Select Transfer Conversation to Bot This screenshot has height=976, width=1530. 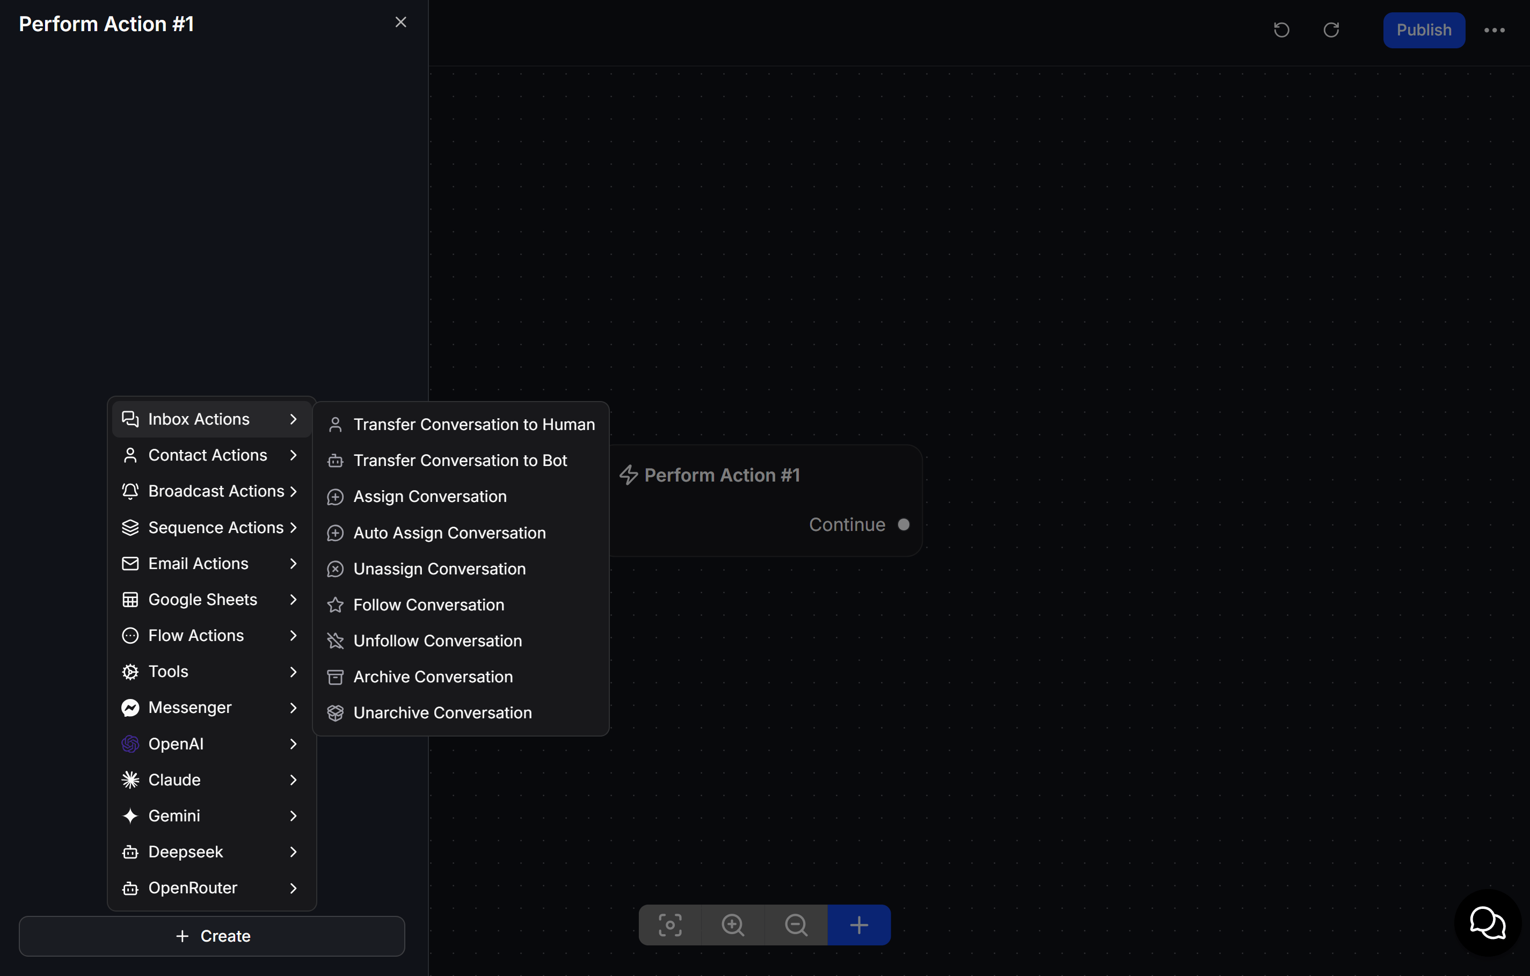coord(461,460)
